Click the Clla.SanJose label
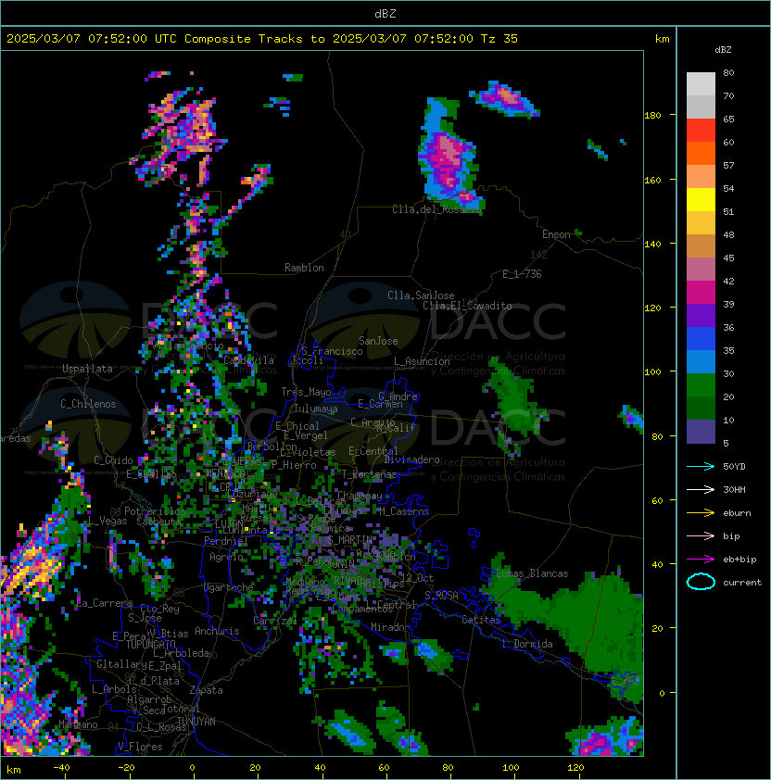This screenshot has width=771, height=780. tap(421, 296)
